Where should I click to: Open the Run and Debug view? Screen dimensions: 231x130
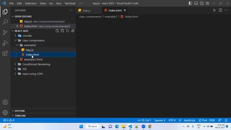tap(5, 43)
